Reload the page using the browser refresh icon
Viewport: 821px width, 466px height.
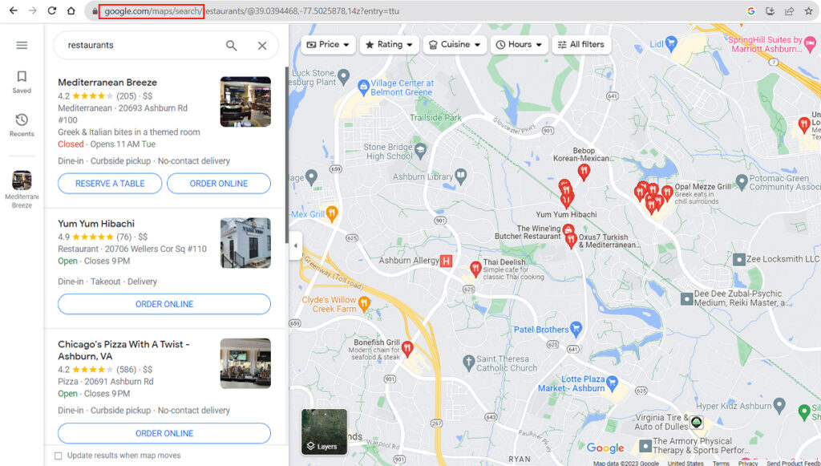(x=51, y=12)
